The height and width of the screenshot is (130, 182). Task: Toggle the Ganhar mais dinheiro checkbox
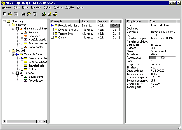click(x=17, y=29)
